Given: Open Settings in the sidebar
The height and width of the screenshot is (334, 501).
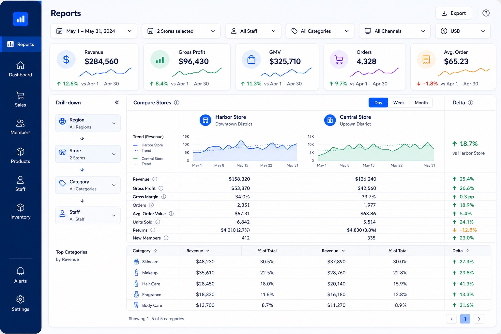Looking at the screenshot, I should tap(20, 303).
